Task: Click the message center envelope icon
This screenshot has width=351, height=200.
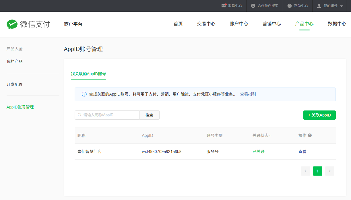Action: click(224, 6)
